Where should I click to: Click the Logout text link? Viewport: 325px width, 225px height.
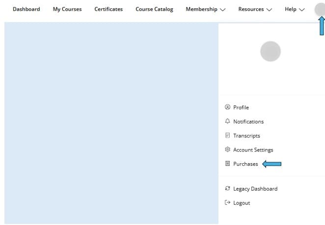[x=242, y=203]
